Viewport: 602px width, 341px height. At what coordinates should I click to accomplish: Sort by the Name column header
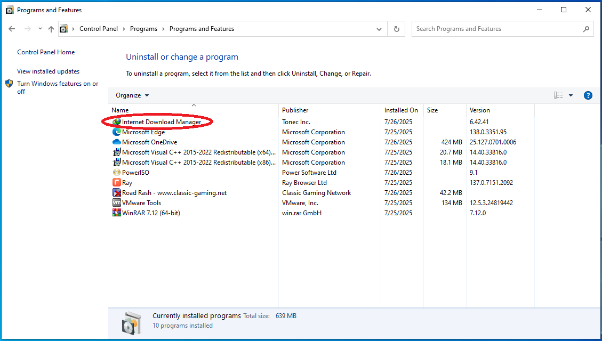(194, 110)
